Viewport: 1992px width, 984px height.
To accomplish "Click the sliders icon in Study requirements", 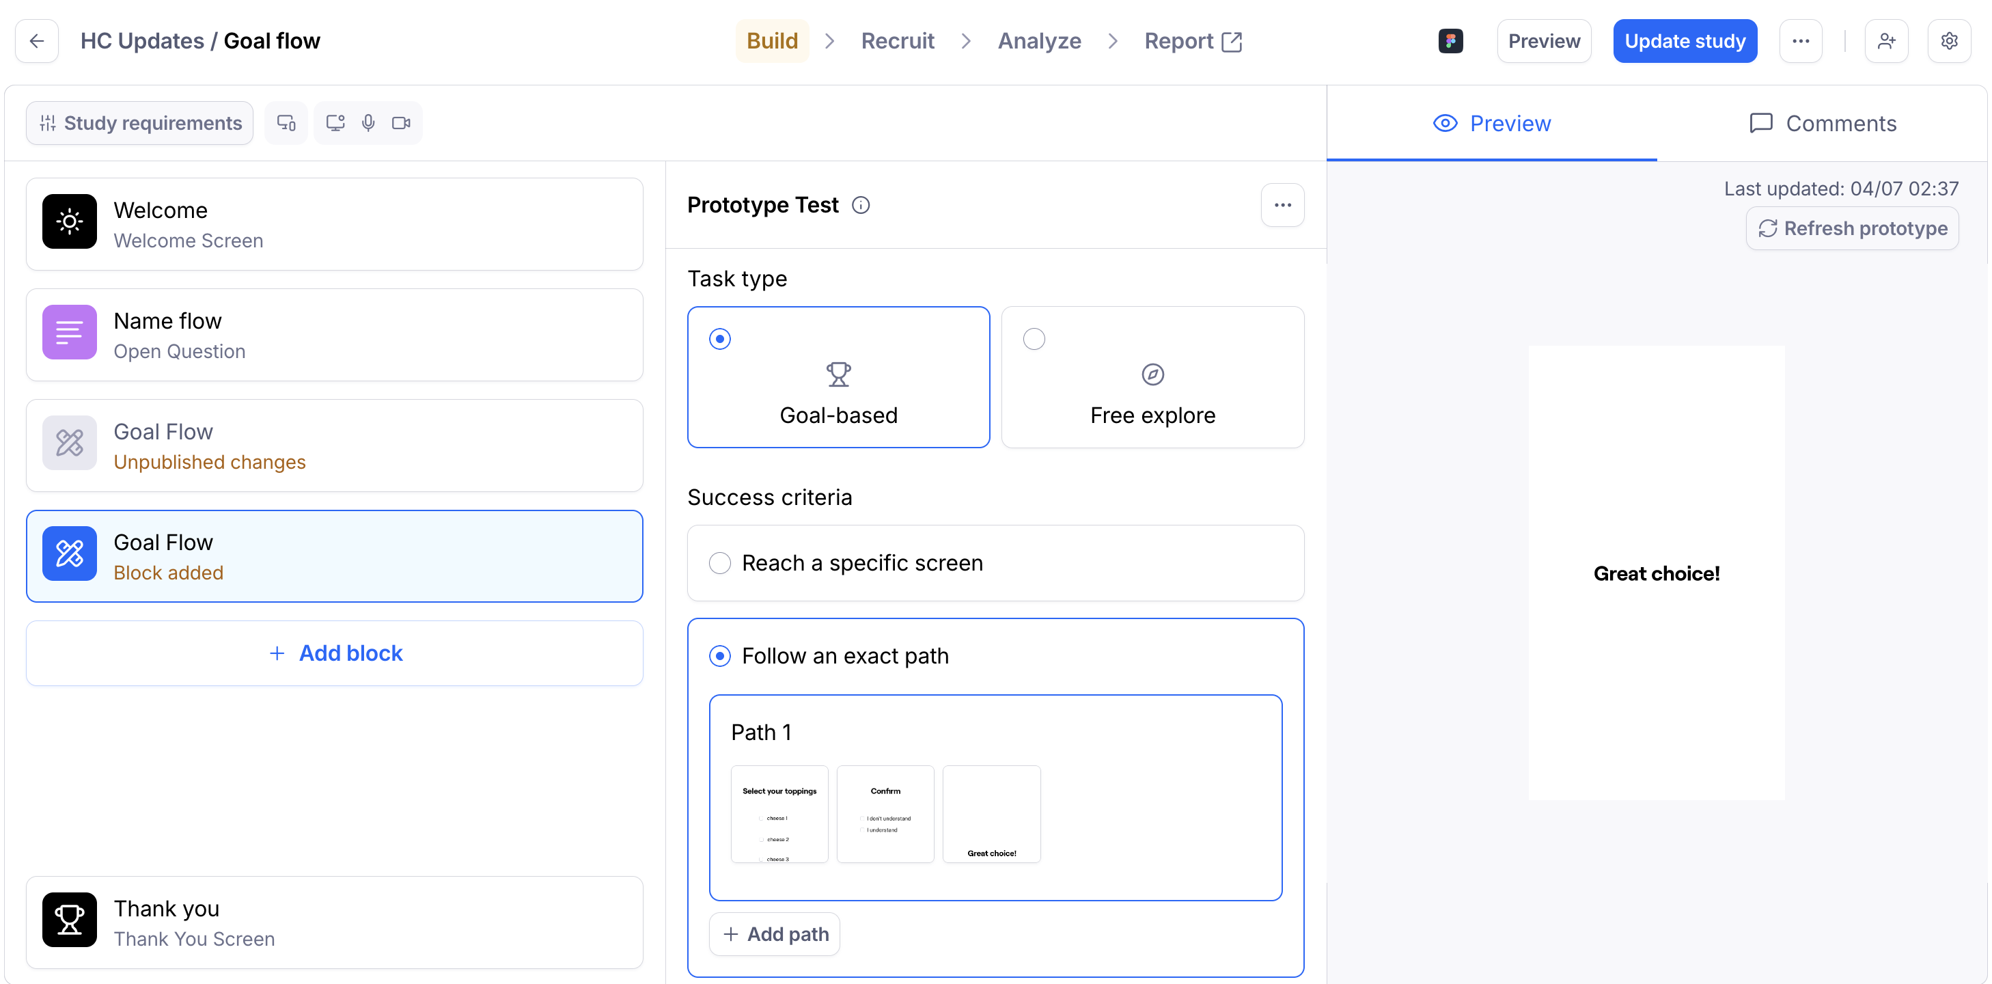I will (47, 123).
